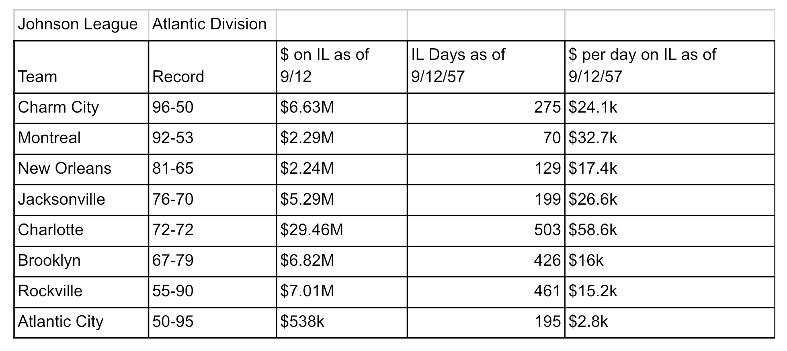This screenshot has width=787, height=351.
Task: Select the Johnson League header cell
Action: 81,25
